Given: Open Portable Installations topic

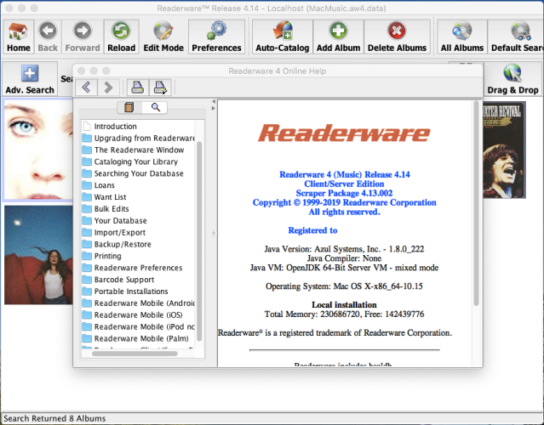Looking at the screenshot, I should click(x=131, y=292).
